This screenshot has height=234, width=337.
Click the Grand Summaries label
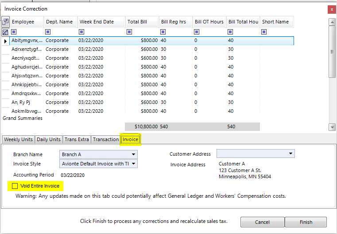pyautogui.click(x=23, y=118)
